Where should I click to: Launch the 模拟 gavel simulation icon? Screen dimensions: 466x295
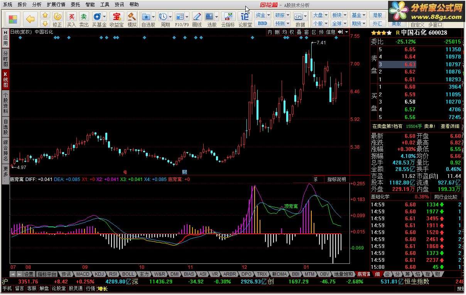coord(132,16)
